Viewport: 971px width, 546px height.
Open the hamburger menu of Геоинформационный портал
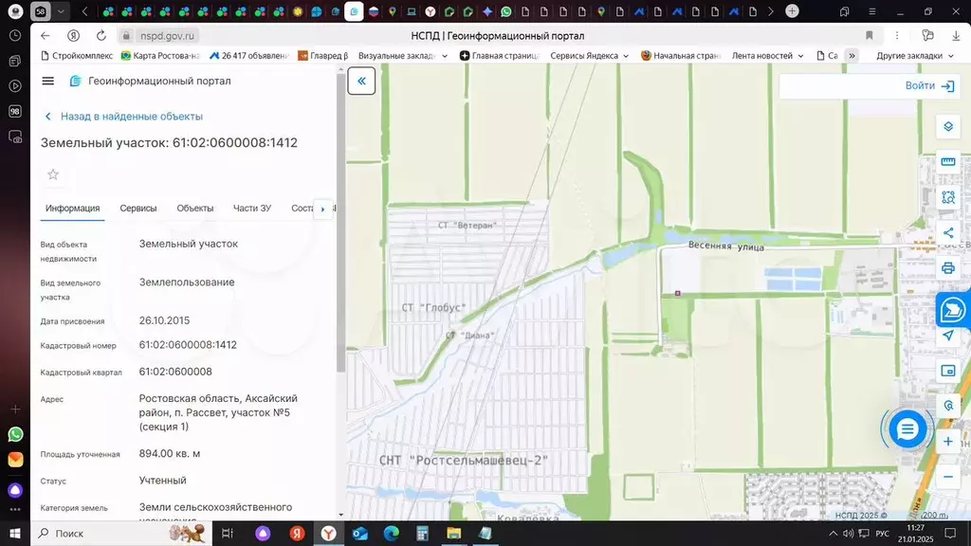pyautogui.click(x=47, y=82)
